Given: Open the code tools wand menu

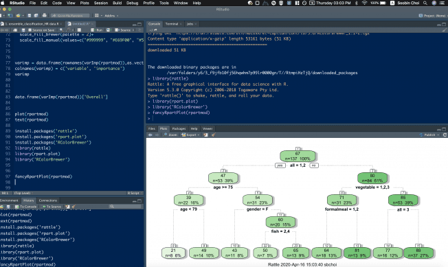Looking at the screenshot, I should [x=69, y=30].
